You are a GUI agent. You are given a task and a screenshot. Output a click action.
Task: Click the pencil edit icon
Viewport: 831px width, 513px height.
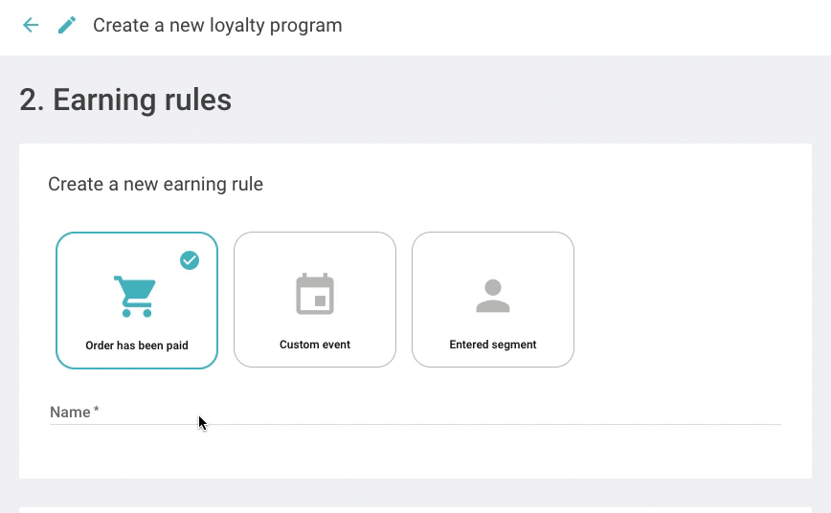pyautogui.click(x=66, y=26)
